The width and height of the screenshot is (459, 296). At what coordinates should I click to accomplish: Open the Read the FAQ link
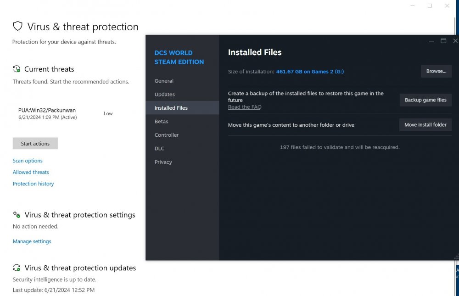tap(244, 107)
